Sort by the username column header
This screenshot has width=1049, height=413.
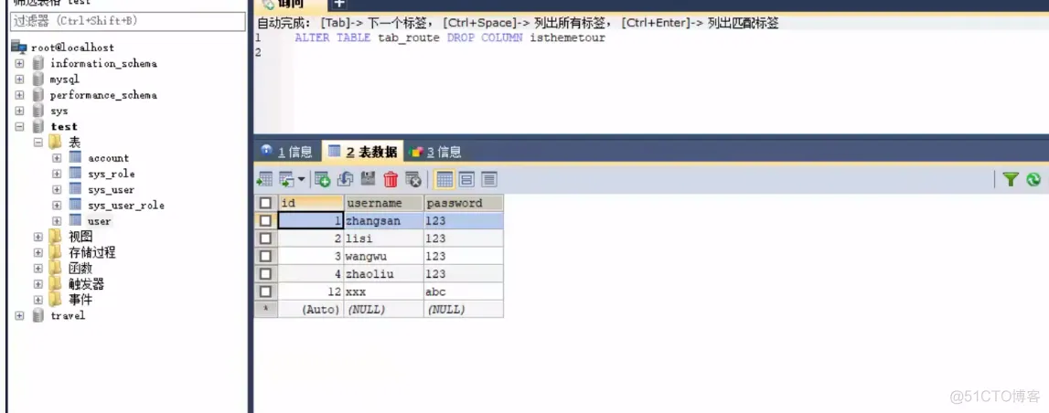384,203
